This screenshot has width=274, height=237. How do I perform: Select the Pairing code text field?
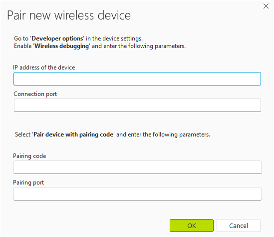[x=137, y=167]
